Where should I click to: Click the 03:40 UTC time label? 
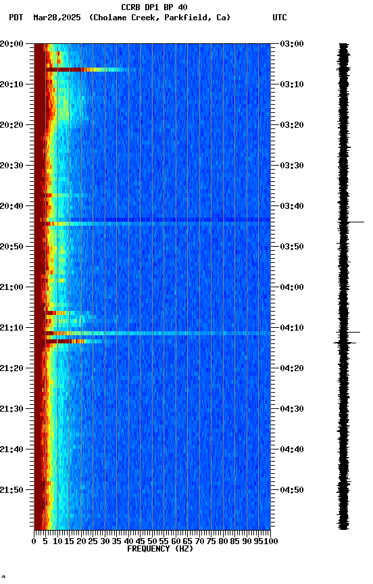(x=292, y=206)
